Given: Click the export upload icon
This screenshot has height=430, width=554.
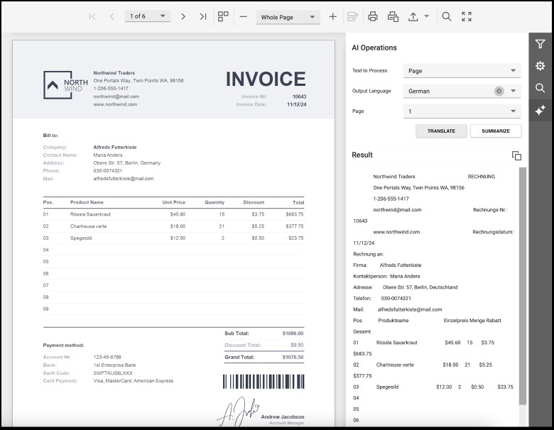Looking at the screenshot, I should [x=413, y=16].
